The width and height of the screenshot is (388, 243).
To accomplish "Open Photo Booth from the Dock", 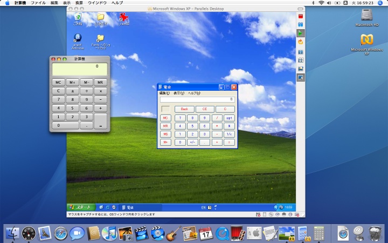I will [x=238, y=233].
